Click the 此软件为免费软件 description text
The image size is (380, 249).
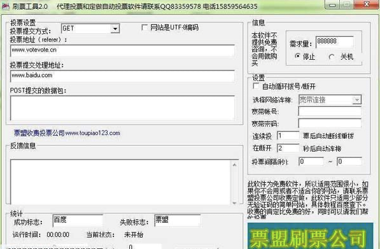pyautogui.click(x=308, y=199)
